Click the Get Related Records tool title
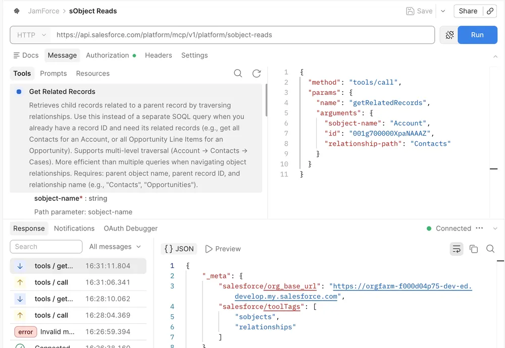This screenshot has width=505, height=348. (x=62, y=92)
